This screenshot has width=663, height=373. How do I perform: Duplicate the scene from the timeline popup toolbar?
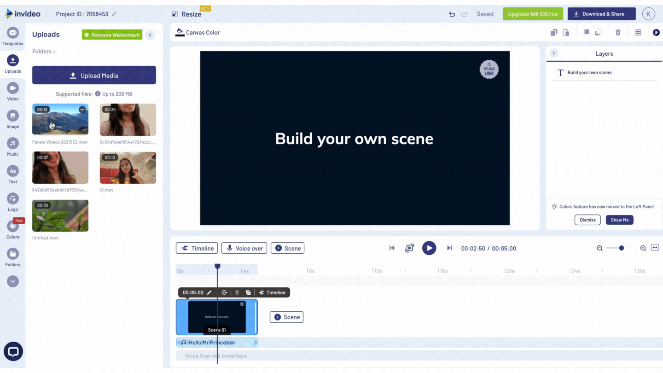click(x=248, y=292)
